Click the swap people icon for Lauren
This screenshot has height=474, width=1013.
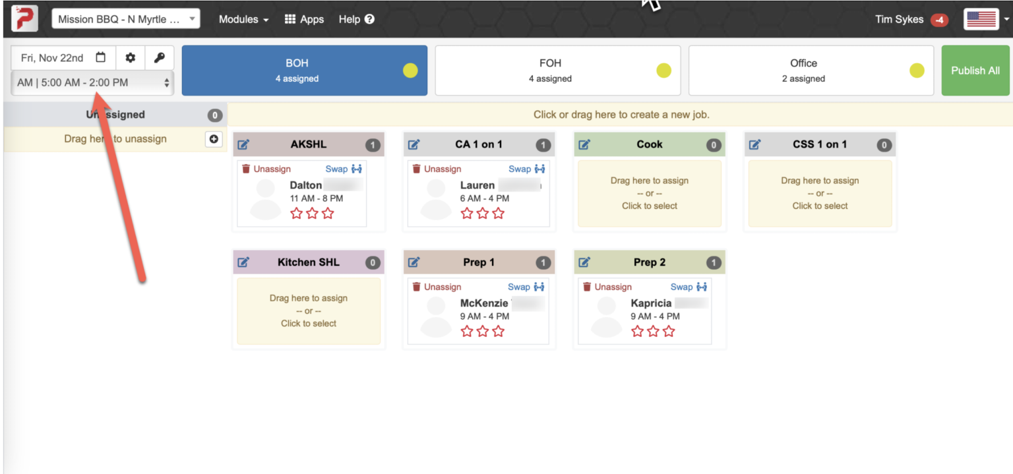[x=540, y=169]
